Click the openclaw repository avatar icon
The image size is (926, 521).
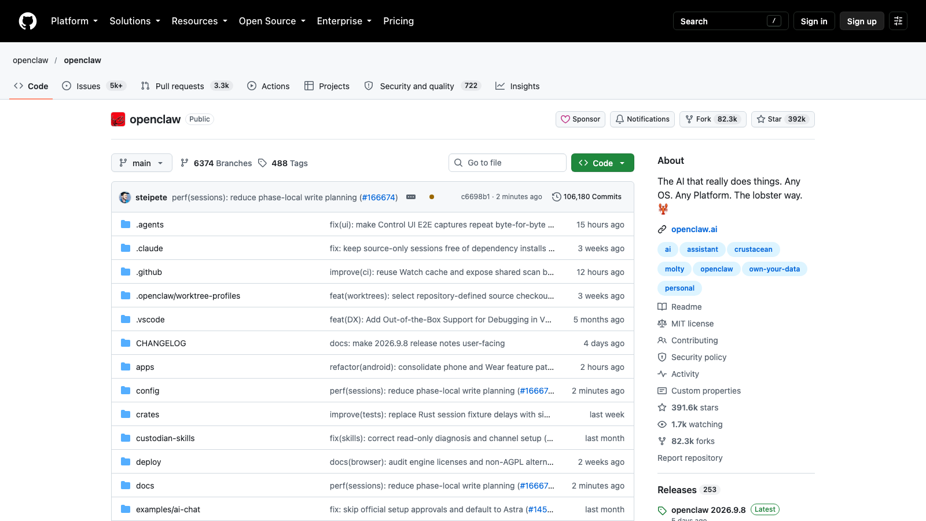tap(118, 119)
